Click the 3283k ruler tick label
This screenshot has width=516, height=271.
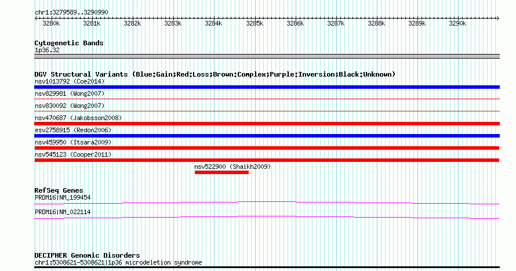pos(173,23)
